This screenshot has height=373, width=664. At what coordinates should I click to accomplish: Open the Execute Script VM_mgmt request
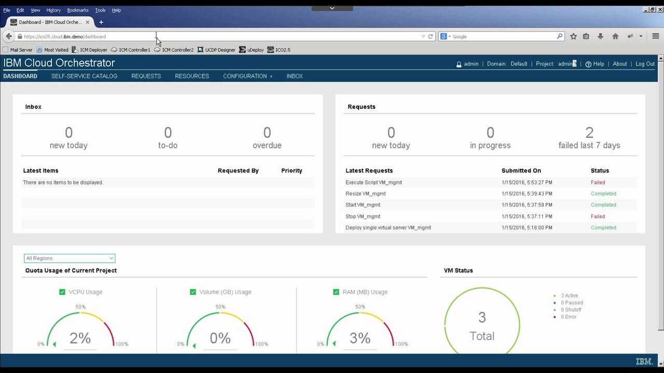pos(374,182)
